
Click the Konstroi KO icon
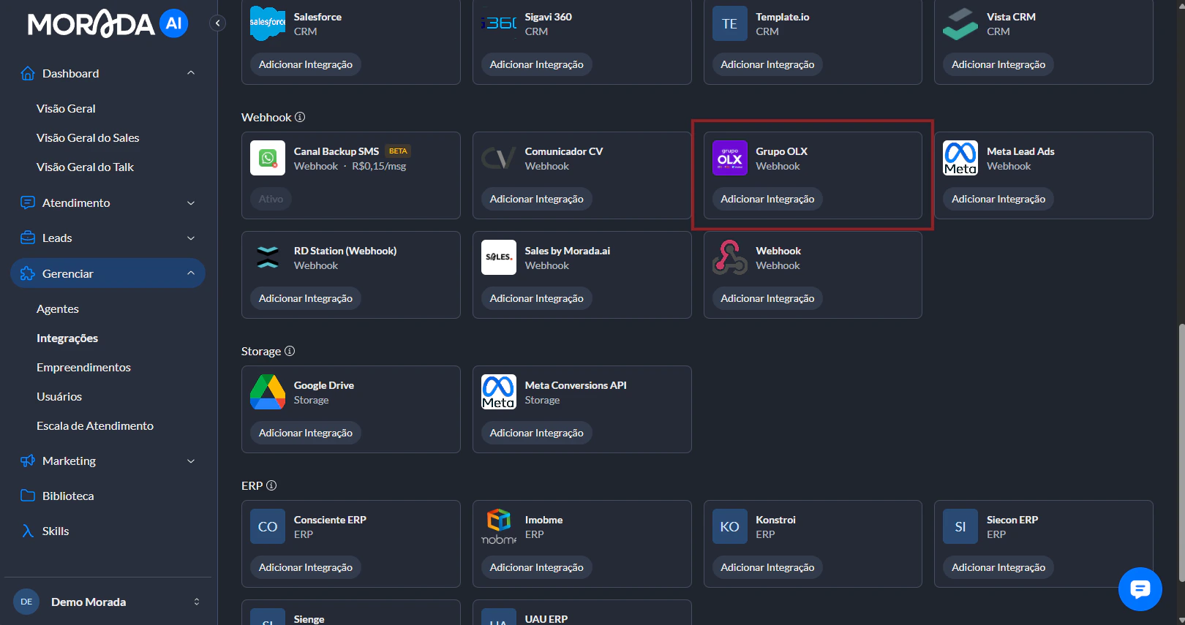point(730,526)
